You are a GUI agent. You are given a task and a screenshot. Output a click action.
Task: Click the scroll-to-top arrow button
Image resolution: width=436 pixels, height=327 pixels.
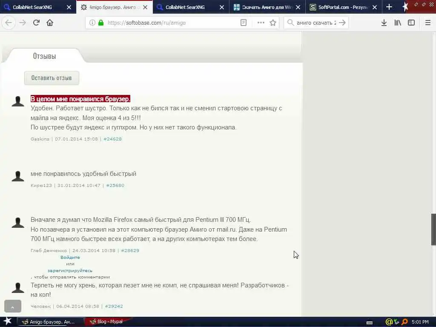(x=13, y=306)
